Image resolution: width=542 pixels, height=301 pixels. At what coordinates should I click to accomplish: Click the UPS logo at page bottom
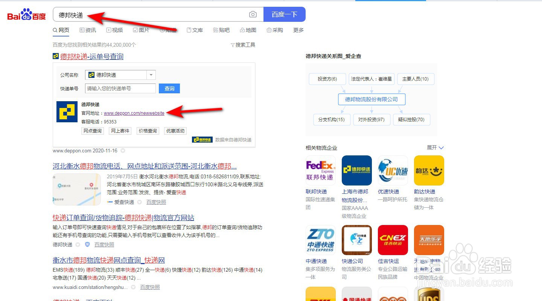click(x=429, y=295)
